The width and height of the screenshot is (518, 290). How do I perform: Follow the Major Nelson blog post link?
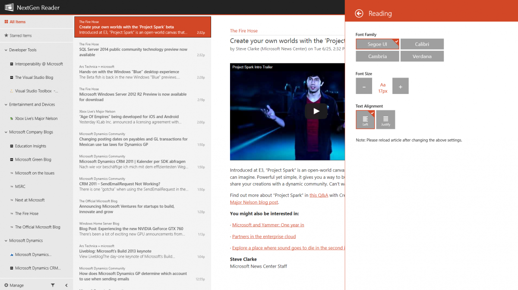(x=254, y=202)
